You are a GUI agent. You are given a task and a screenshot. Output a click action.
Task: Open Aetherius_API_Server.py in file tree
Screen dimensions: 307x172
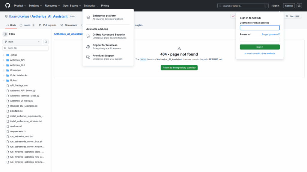[x=23, y=91]
